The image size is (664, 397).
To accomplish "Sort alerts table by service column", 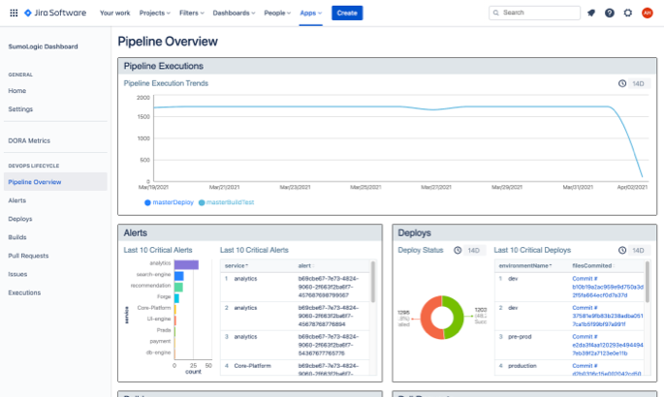I will (x=235, y=264).
